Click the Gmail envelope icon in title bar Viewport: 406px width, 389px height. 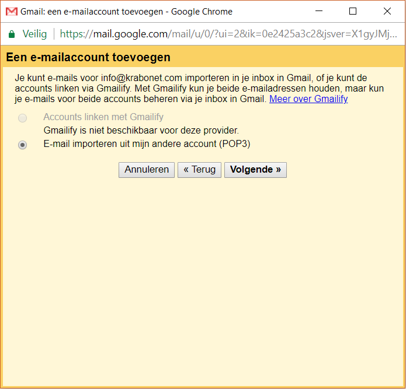tap(12, 12)
